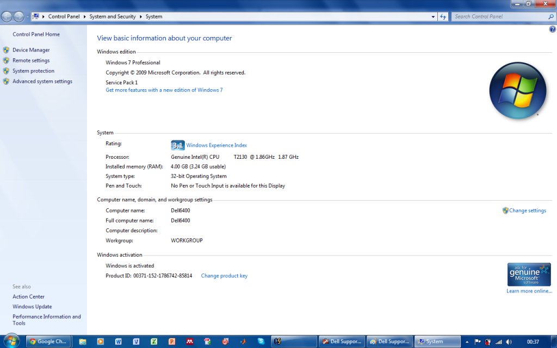
Task: Launch MATLAB from the taskbar
Action: 243,341
